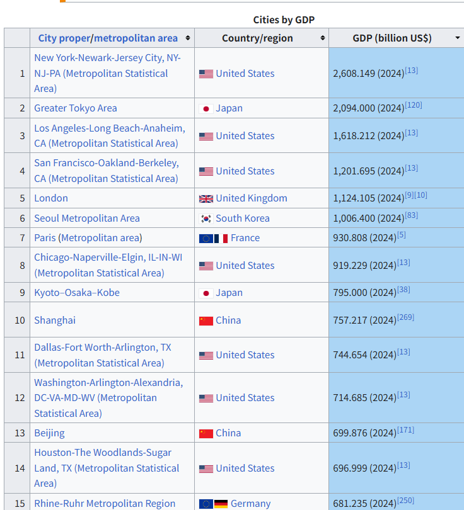The image size is (464, 510).
Task: Click the Japan flag icon beside Greater Tokyo
Action: pos(206,108)
